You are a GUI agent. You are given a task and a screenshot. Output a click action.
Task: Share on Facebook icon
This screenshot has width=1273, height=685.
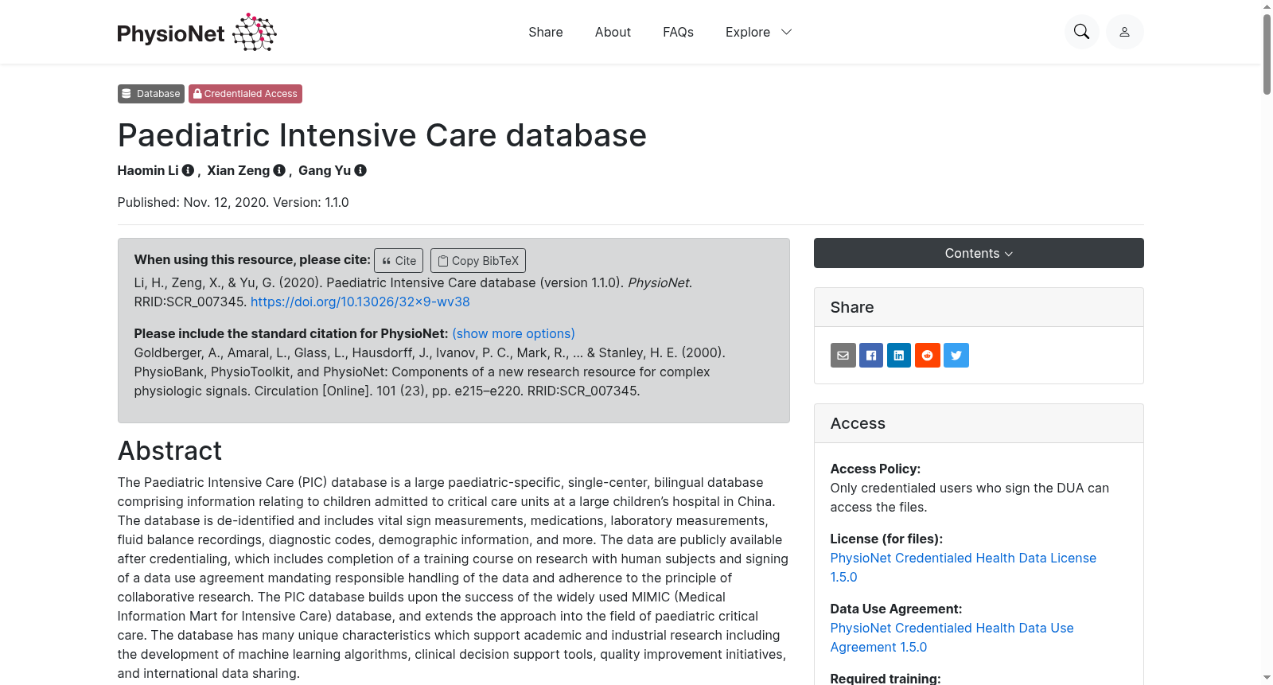point(871,356)
